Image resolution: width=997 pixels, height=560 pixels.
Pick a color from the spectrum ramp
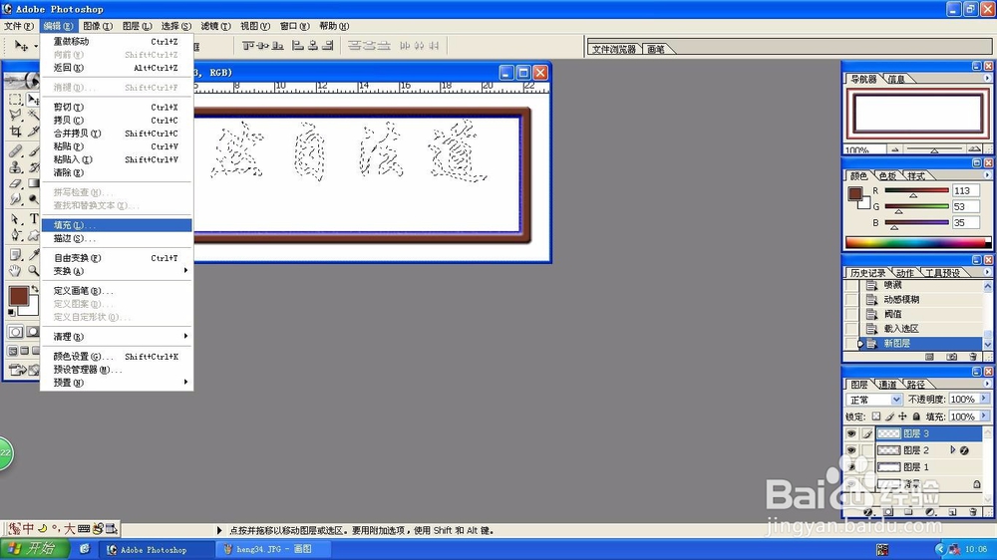coord(917,242)
